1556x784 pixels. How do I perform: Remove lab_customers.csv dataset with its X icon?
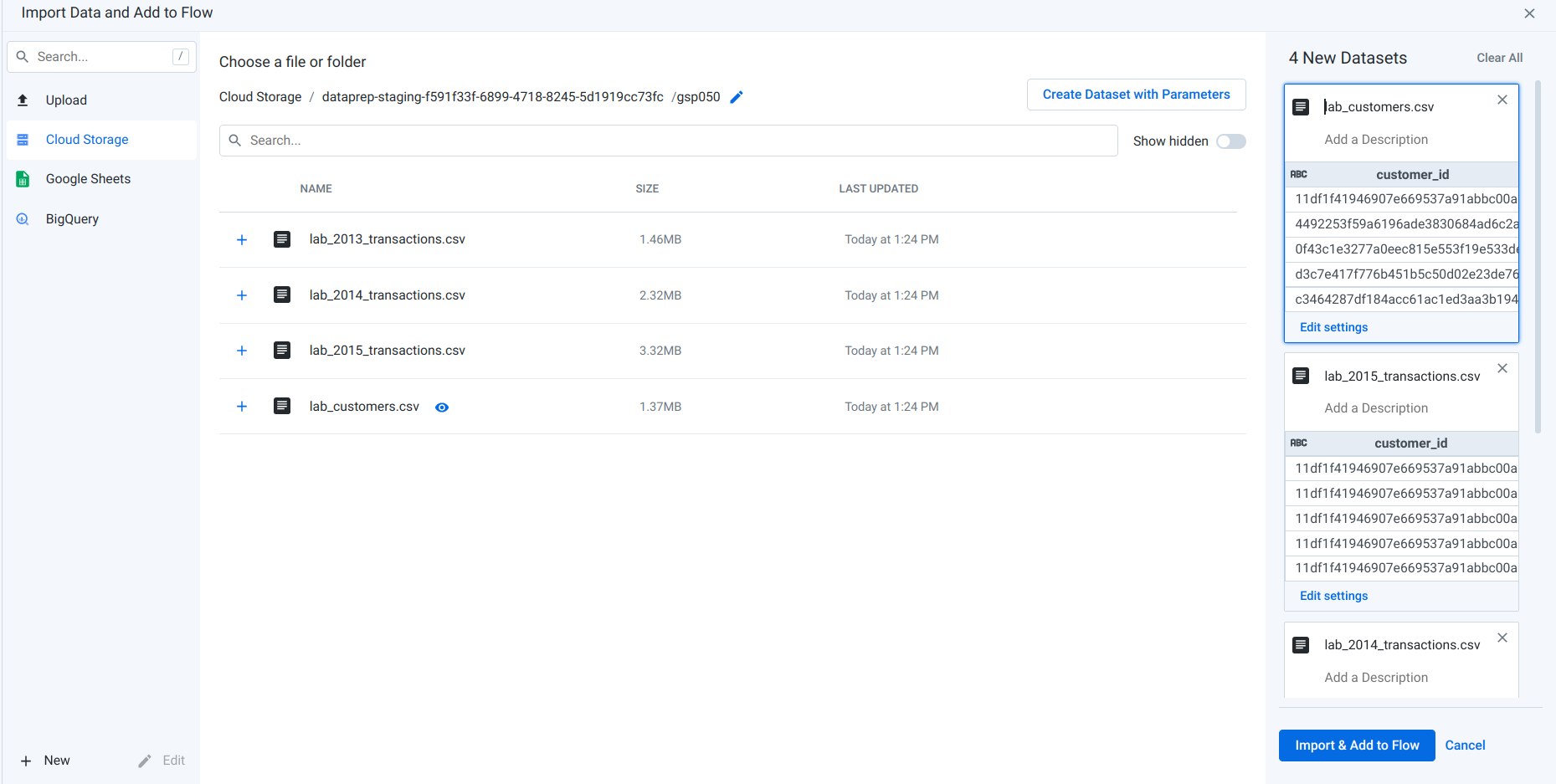[1502, 100]
